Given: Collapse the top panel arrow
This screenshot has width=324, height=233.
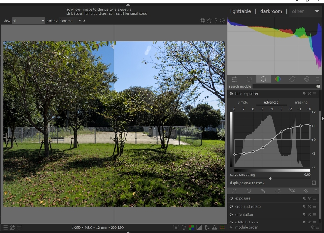Looking at the screenshot, I should [128, 4].
